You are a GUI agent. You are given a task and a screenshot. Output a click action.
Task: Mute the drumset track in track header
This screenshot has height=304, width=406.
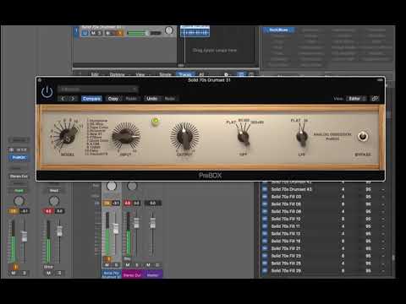tap(93, 33)
